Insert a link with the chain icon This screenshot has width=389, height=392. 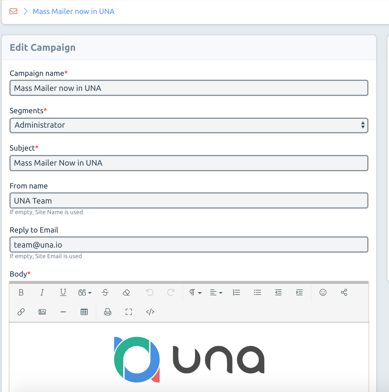coord(21,312)
